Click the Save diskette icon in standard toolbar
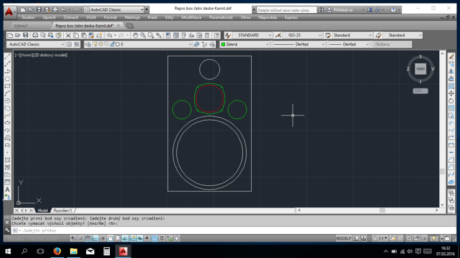This screenshot has width=460, height=258. tap(25, 35)
